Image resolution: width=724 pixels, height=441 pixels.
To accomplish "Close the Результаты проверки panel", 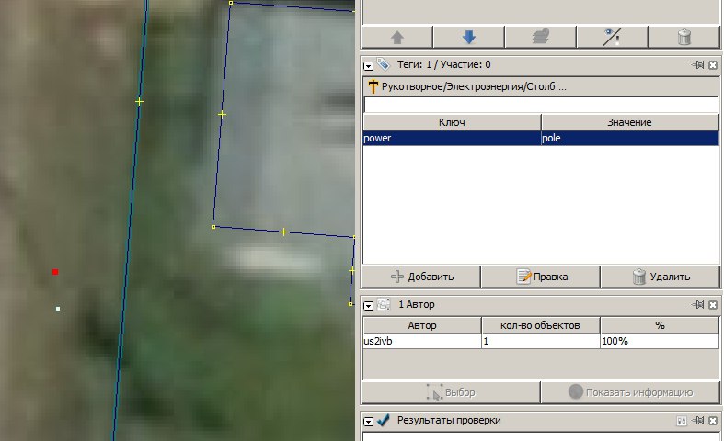I will point(713,421).
